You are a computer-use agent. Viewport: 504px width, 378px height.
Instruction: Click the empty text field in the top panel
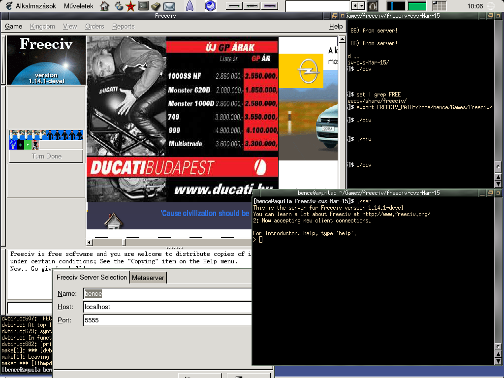coord(318,6)
